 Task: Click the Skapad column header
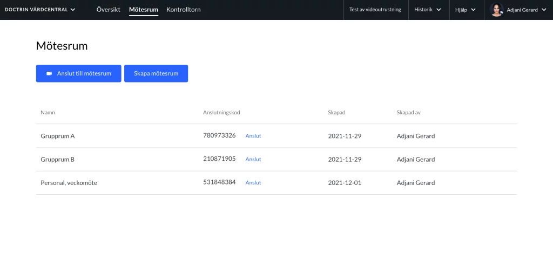pos(336,113)
